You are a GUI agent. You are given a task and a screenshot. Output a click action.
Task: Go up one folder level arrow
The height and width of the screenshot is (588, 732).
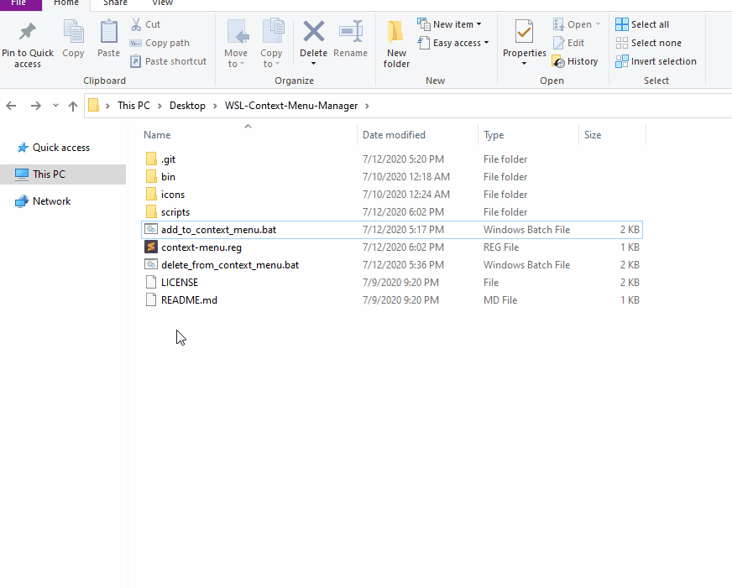73,106
